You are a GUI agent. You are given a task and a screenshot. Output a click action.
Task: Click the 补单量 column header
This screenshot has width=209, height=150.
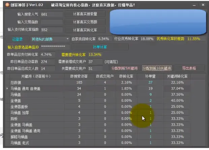tap(150, 76)
